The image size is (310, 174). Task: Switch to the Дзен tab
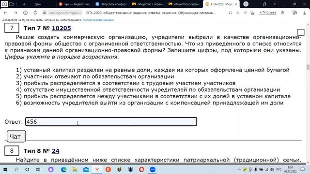click(38, 4)
